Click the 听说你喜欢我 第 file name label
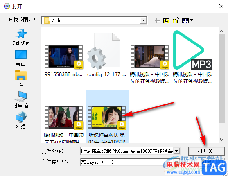The image size is (228, 176). click(107, 135)
